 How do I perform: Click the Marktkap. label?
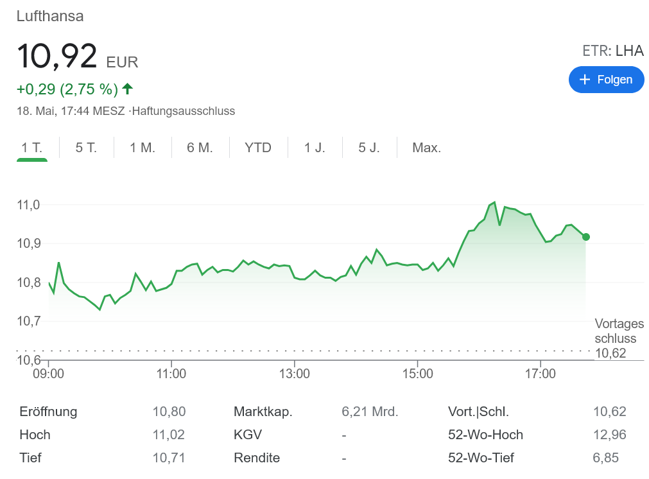tap(263, 412)
